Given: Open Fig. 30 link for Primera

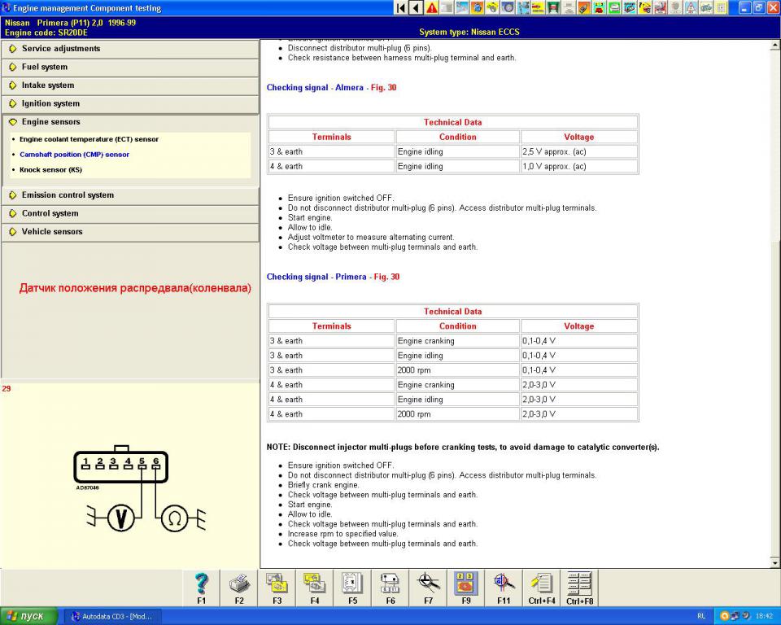Looking at the screenshot, I should pyautogui.click(x=386, y=278).
